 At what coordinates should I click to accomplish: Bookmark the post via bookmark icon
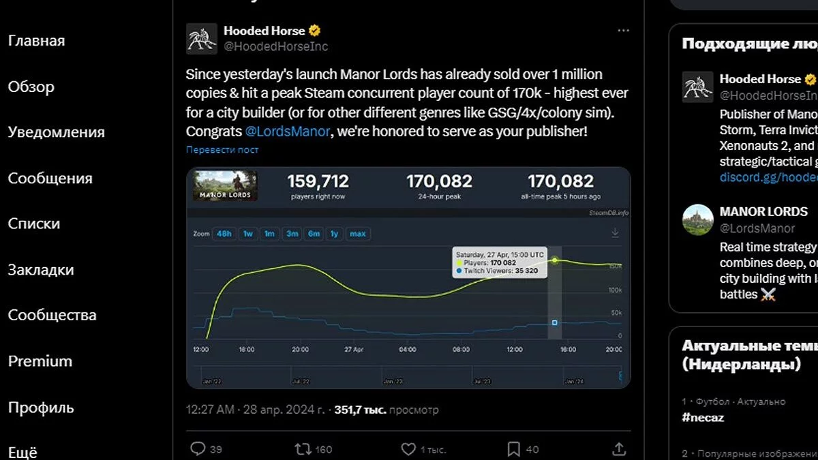[514, 448]
